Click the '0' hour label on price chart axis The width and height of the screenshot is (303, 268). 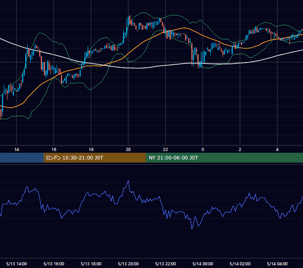[203, 150]
